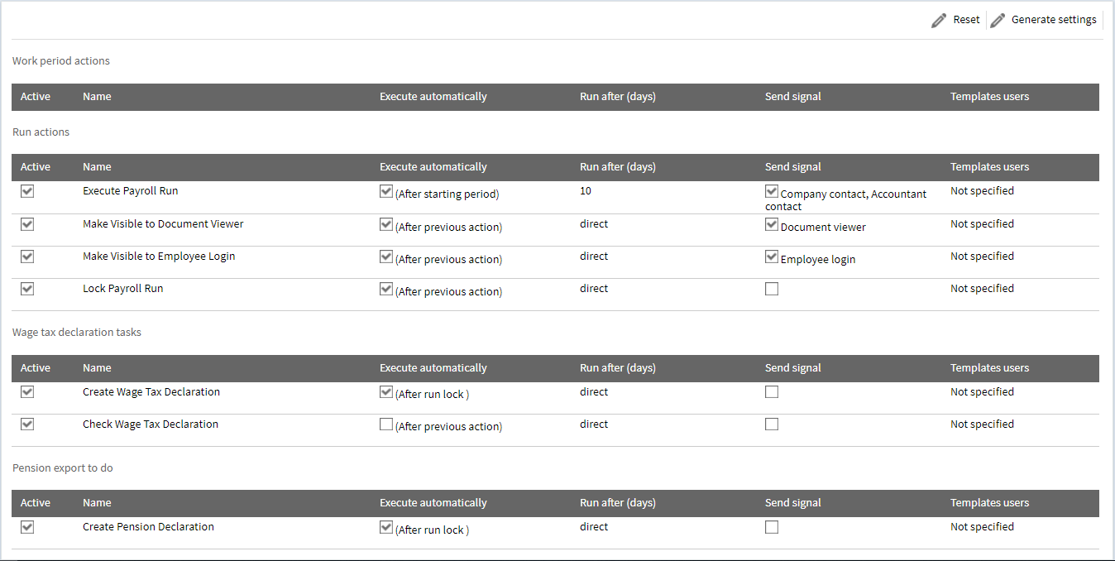Click the Wage tax declaration tasks heading

tap(77, 333)
